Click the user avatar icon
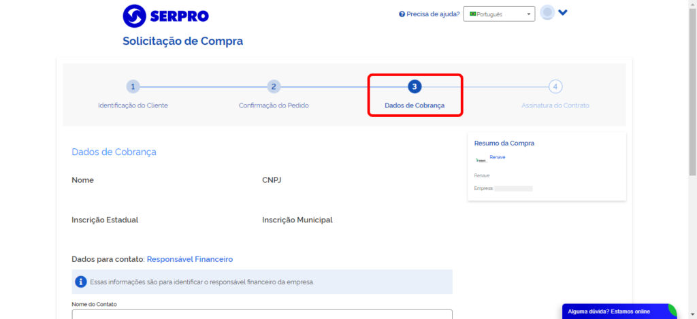The image size is (697, 319). (547, 12)
